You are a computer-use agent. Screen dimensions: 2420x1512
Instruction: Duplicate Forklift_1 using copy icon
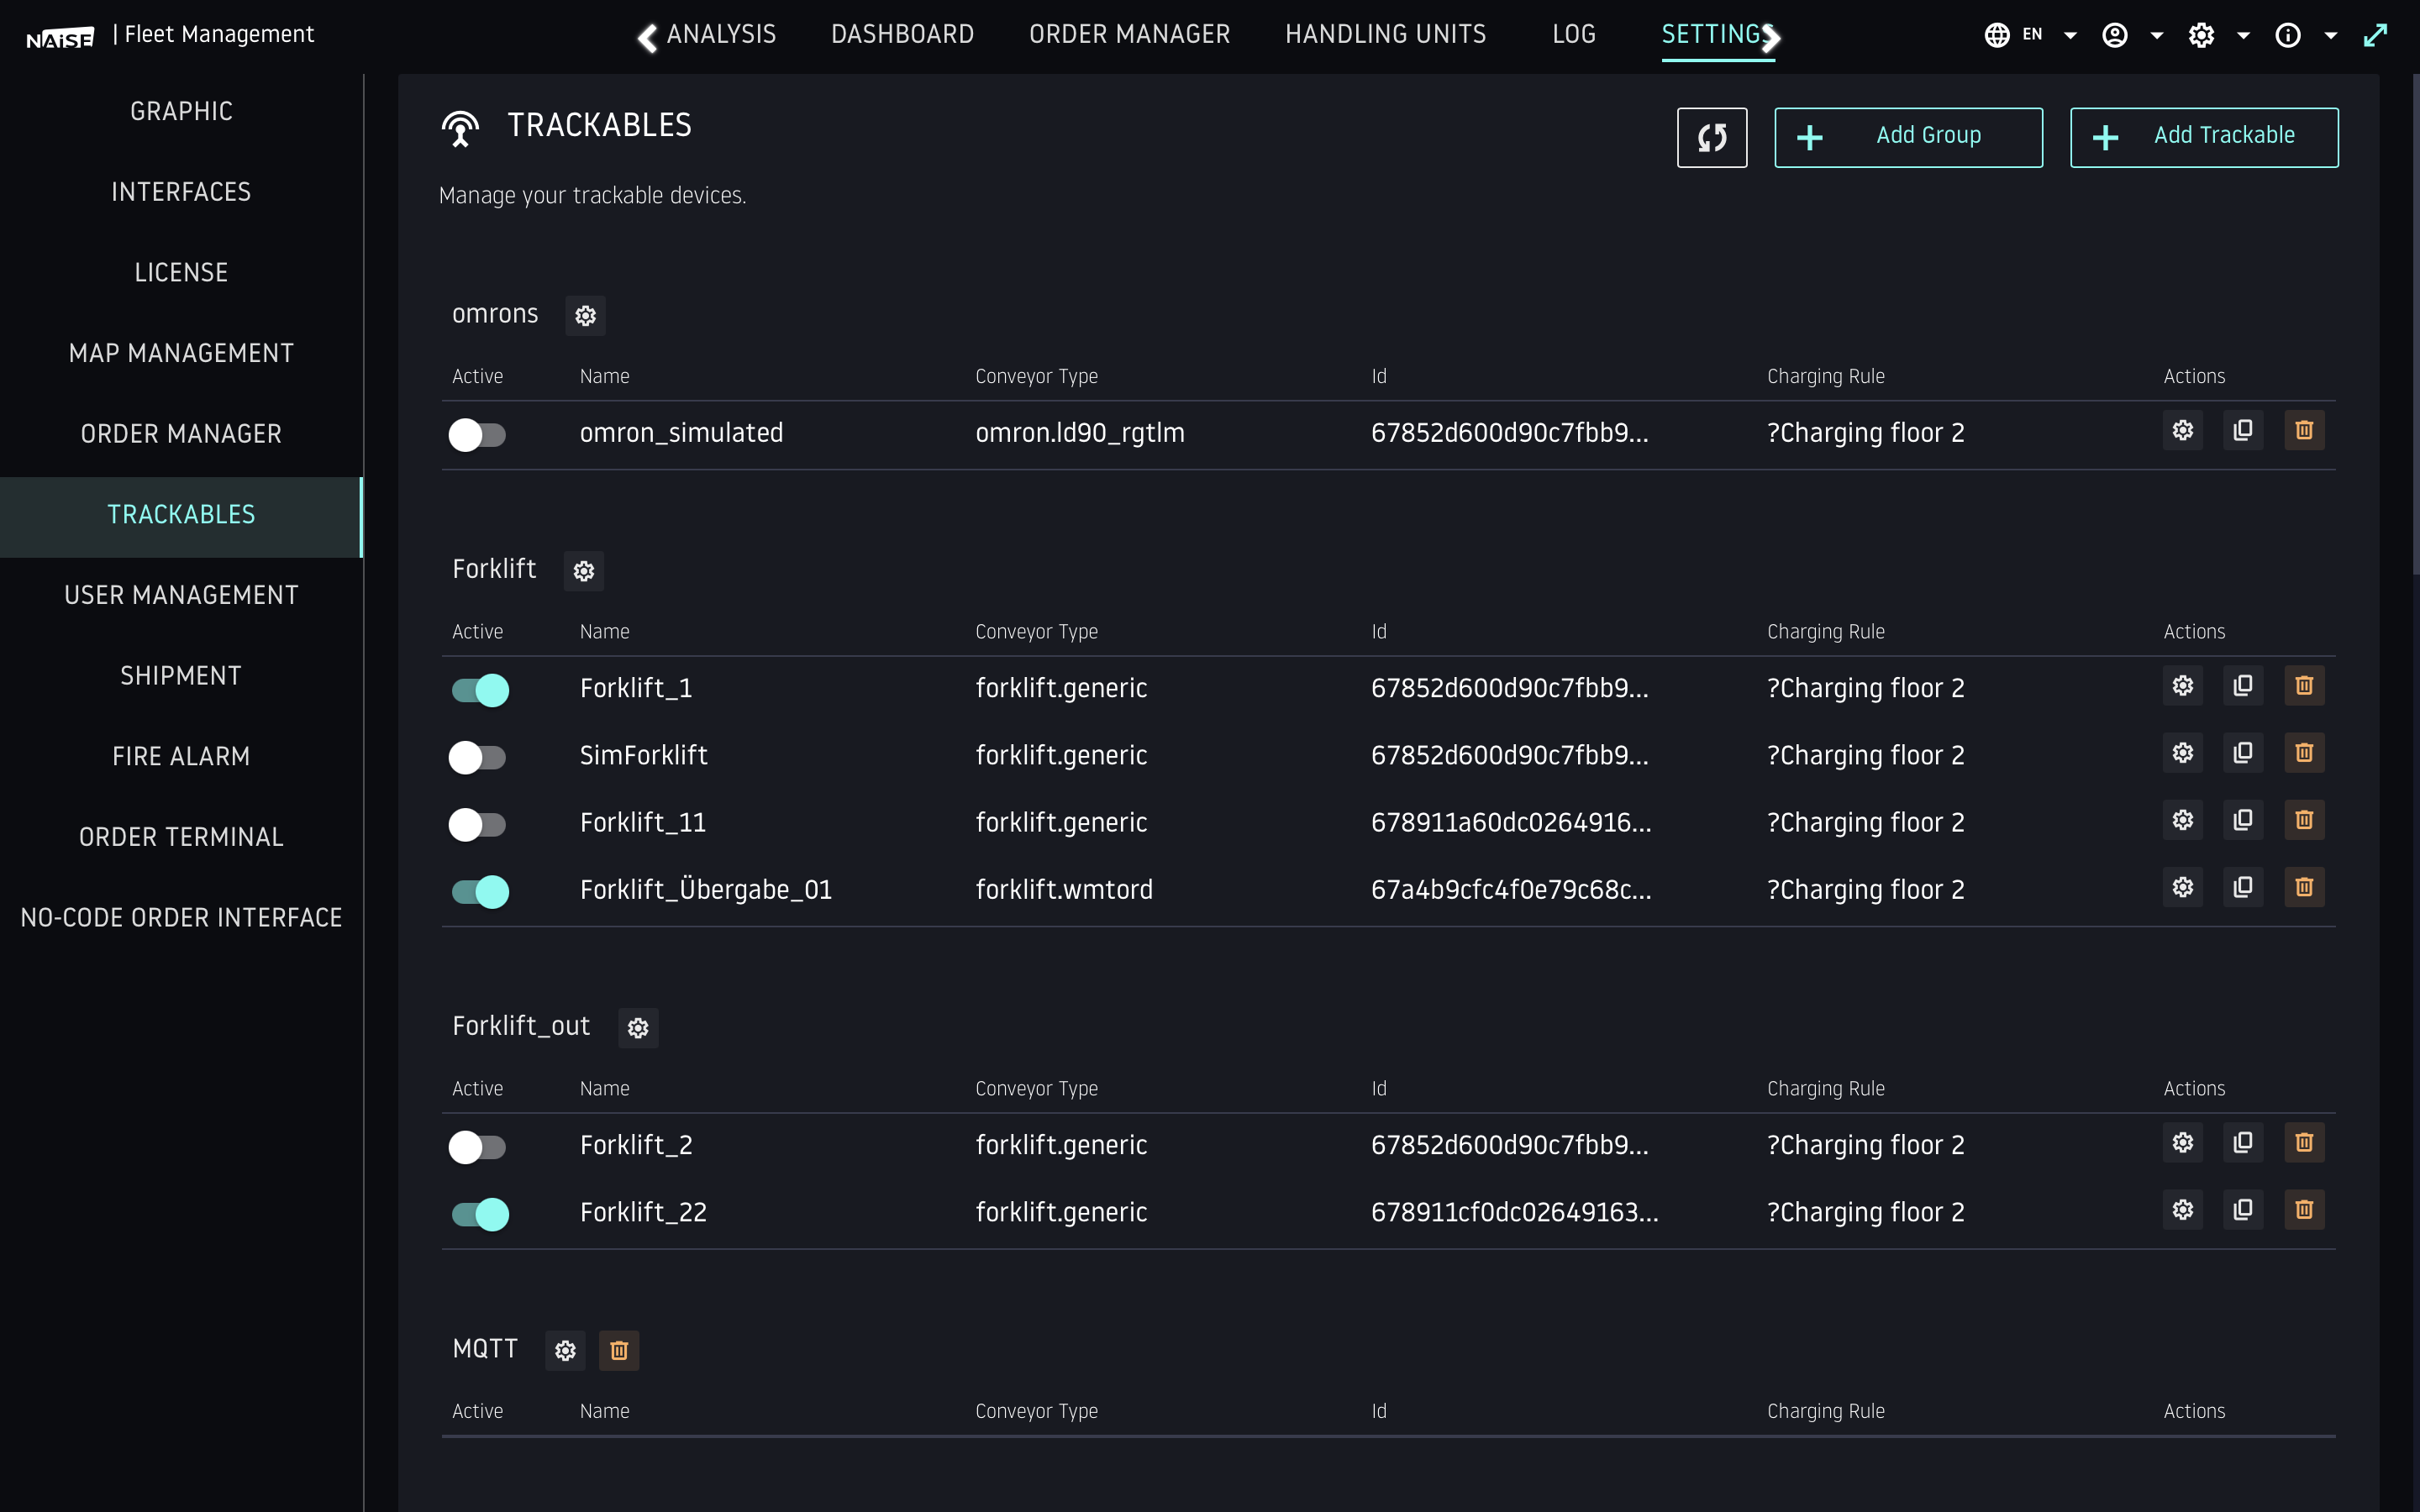pyautogui.click(x=2243, y=686)
